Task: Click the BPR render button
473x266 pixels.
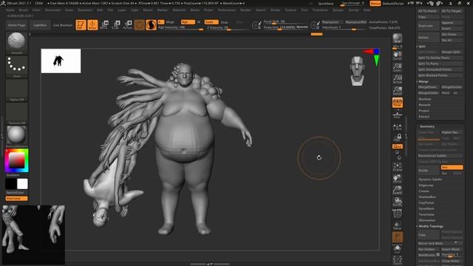Action: [398, 38]
